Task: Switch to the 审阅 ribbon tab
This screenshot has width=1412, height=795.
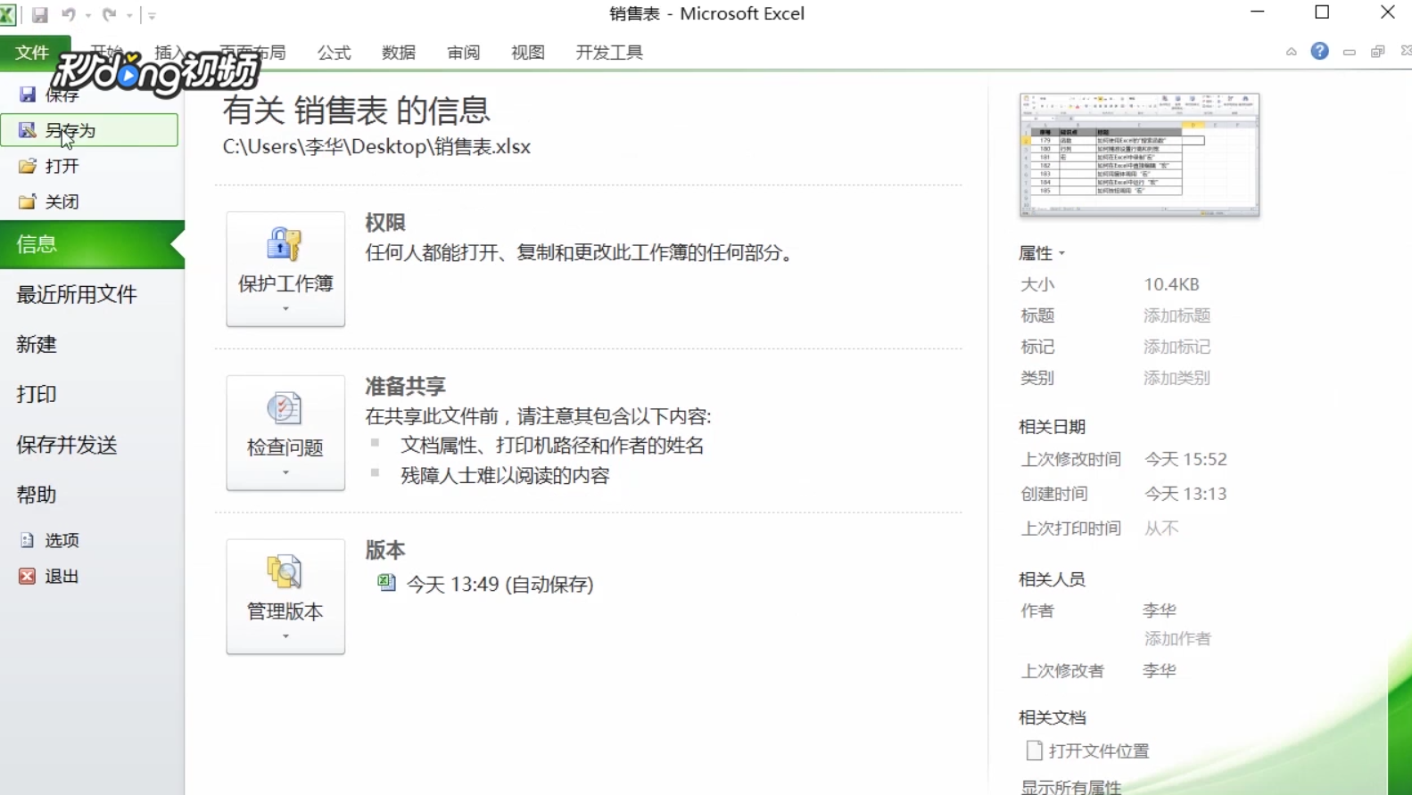Action: pyautogui.click(x=464, y=53)
